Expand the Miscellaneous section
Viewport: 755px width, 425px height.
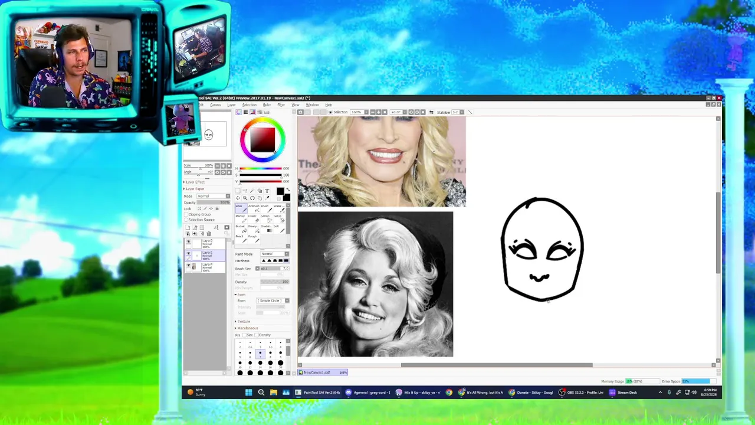click(x=247, y=328)
